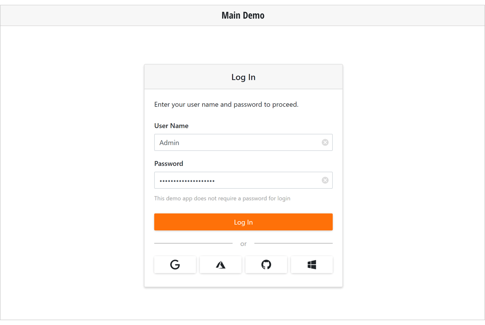Focus the User Name input showing Admin
This screenshot has width=485, height=325.
(x=233, y=142)
